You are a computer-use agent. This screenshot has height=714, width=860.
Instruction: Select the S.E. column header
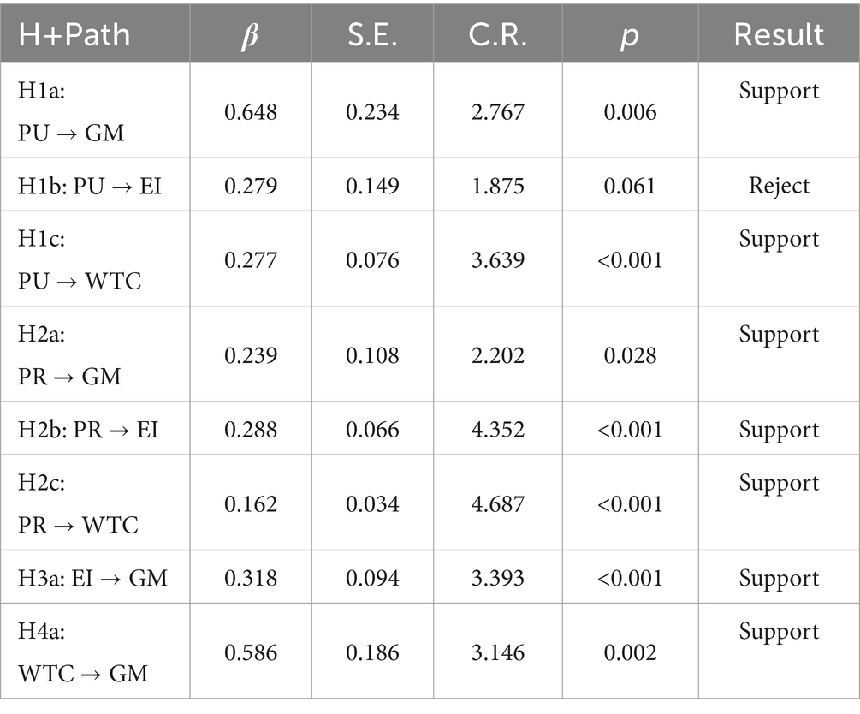[x=372, y=35]
